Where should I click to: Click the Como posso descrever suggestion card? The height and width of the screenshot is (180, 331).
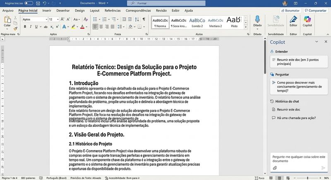pos(299,87)
